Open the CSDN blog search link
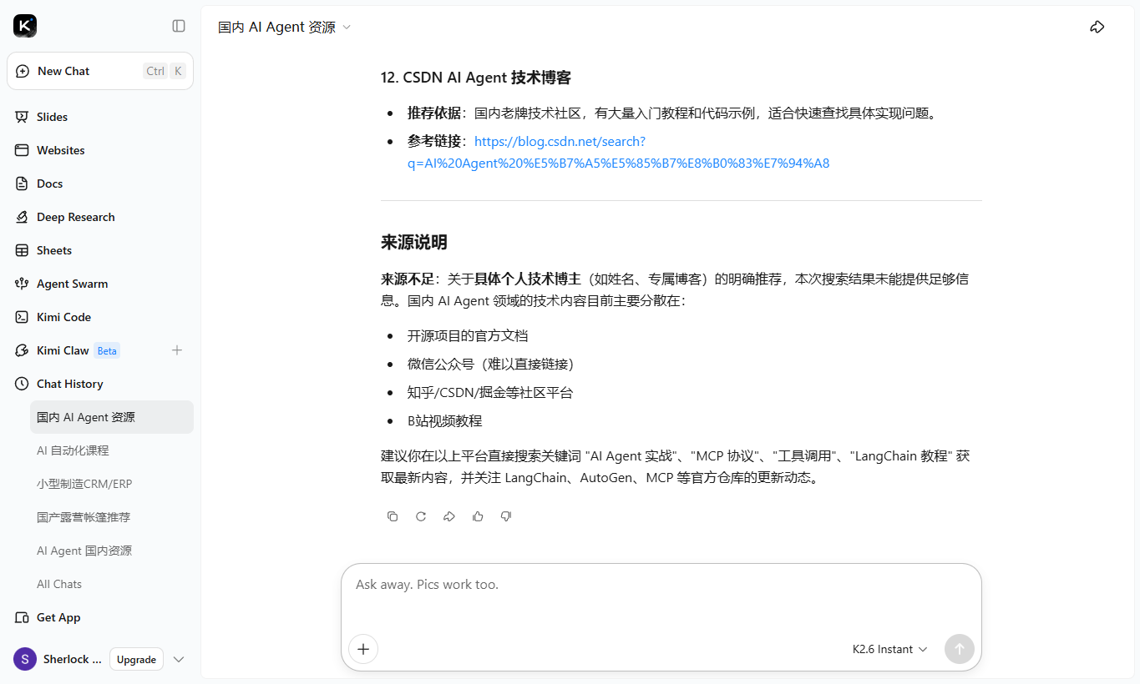The height and width of the screenshot is (684, 1140). tap(618, 153)
